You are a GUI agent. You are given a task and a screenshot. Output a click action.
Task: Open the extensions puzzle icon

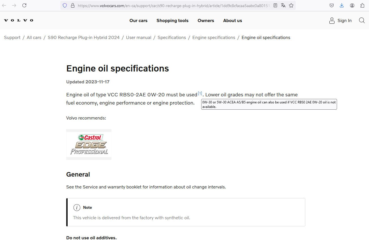362,5
